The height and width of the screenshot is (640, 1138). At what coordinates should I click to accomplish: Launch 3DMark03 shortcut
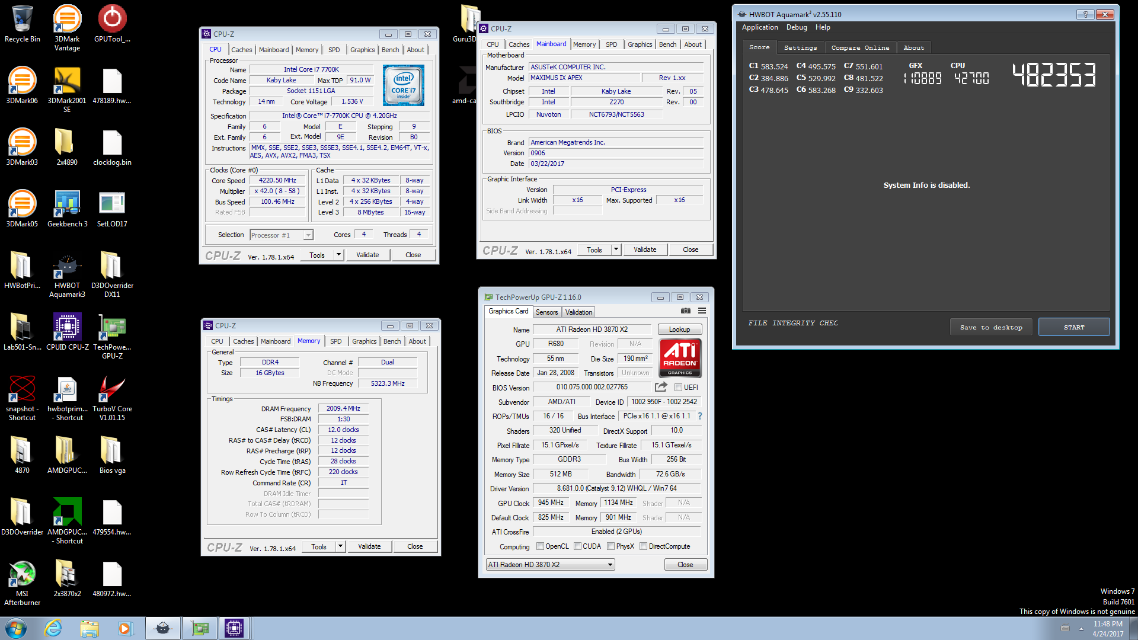point(22,147)
